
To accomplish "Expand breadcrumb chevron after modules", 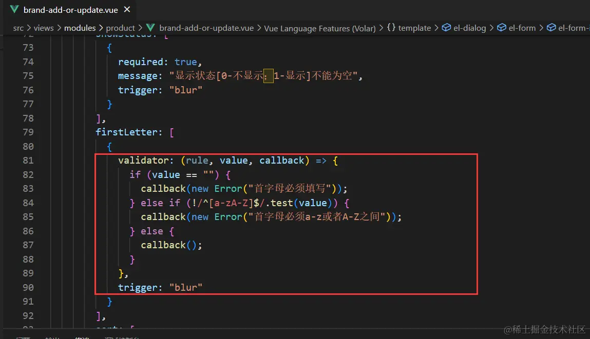I will click(101, 28).
